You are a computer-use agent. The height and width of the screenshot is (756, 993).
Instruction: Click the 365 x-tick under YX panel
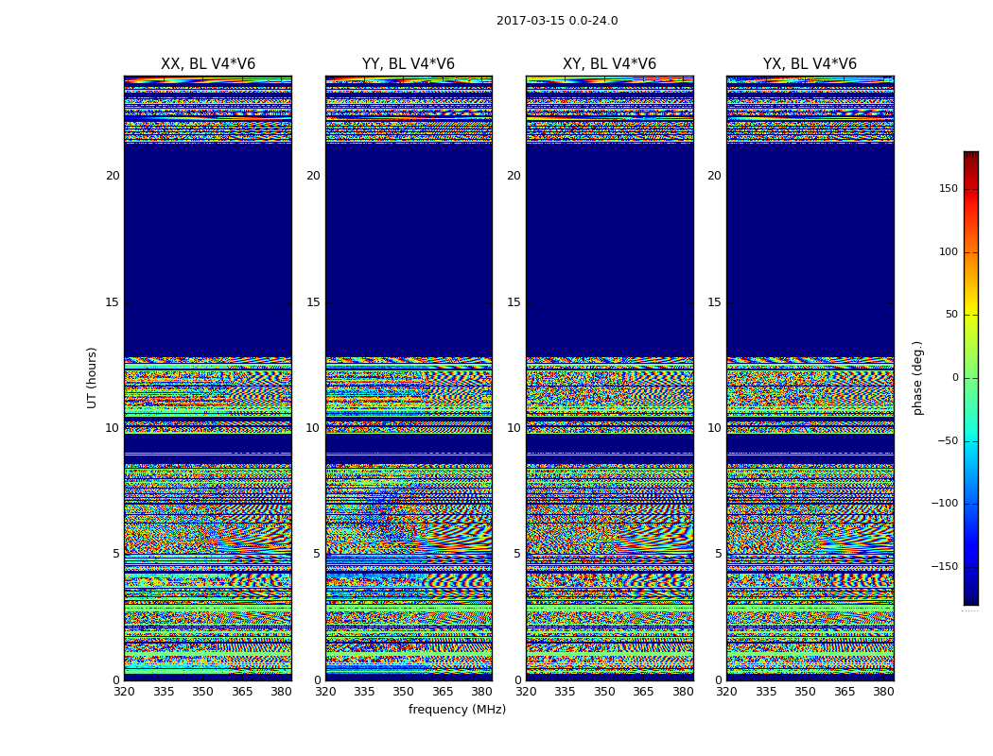[x=845, y=692]
